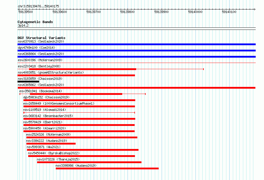The height and width of the screenshot is (180, 264).
Task: Open nsv4083851 (gnomADStructuralVariants) label
Action: coord(51,72)
